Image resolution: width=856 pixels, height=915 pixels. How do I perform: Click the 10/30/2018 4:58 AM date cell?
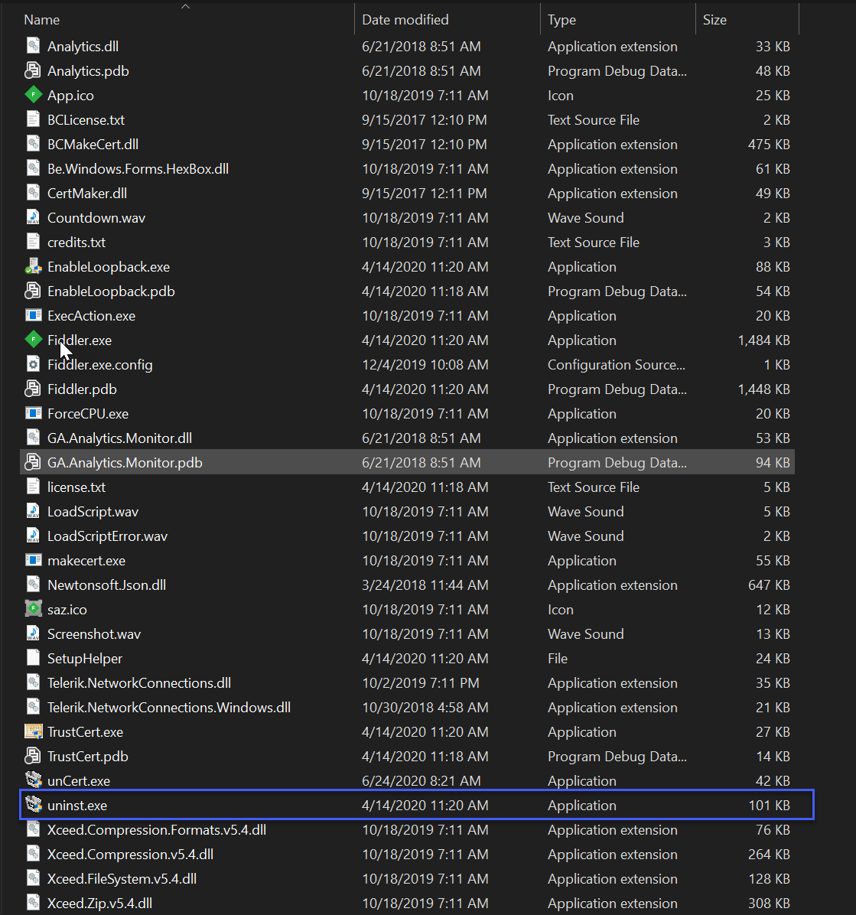point(425,707)
